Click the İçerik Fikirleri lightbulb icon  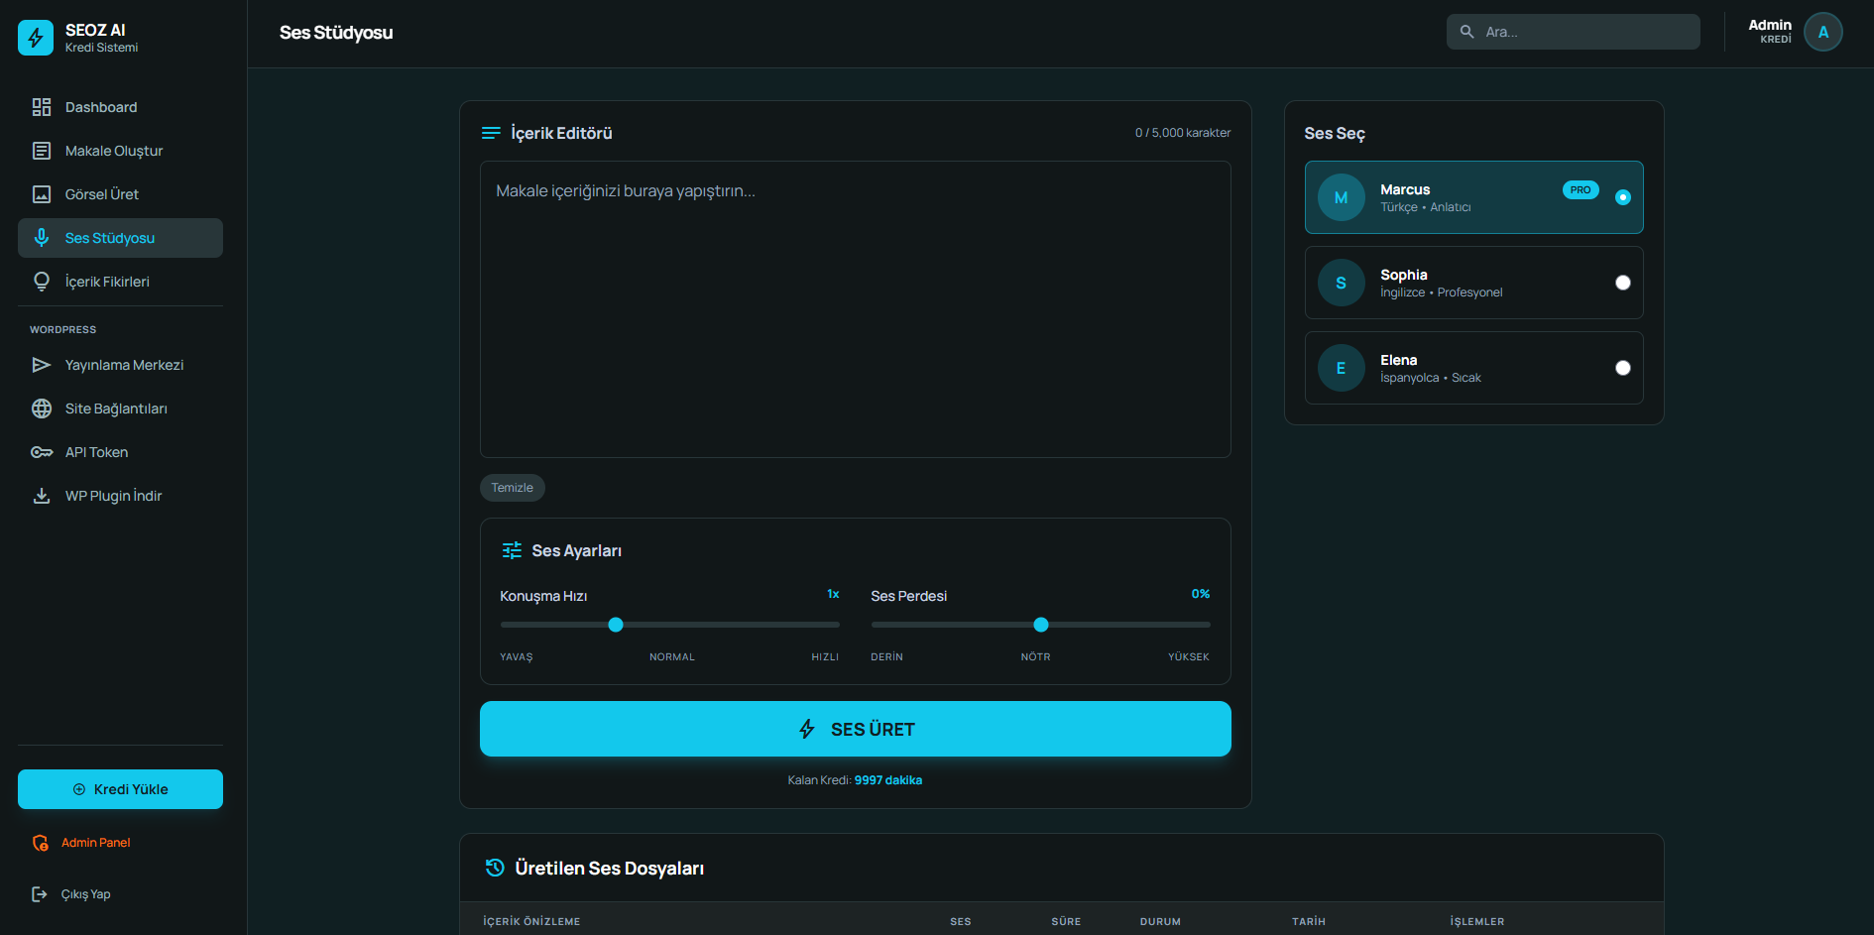click(42, 282)
